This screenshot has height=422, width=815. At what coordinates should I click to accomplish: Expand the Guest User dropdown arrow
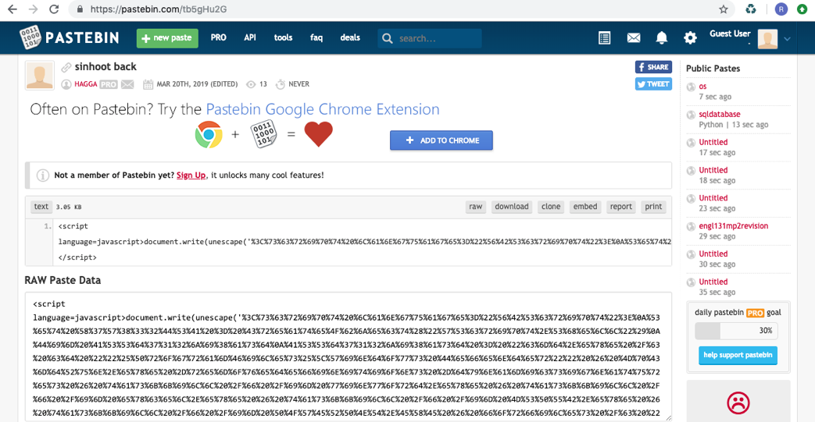point(788,39)
